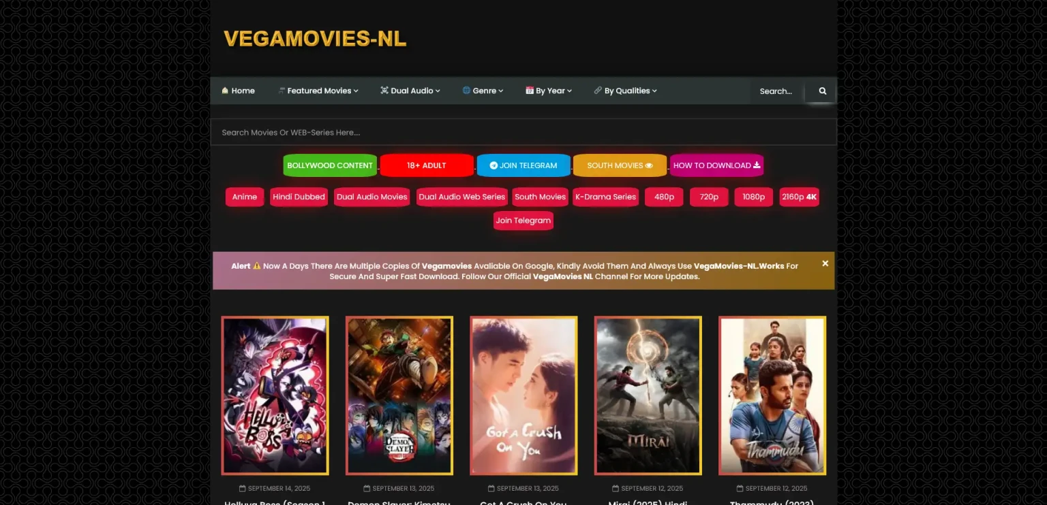Screen dimensions: 1047x505
Task: Dismiss the alert banner with X
Action: (x=825, y=263)
